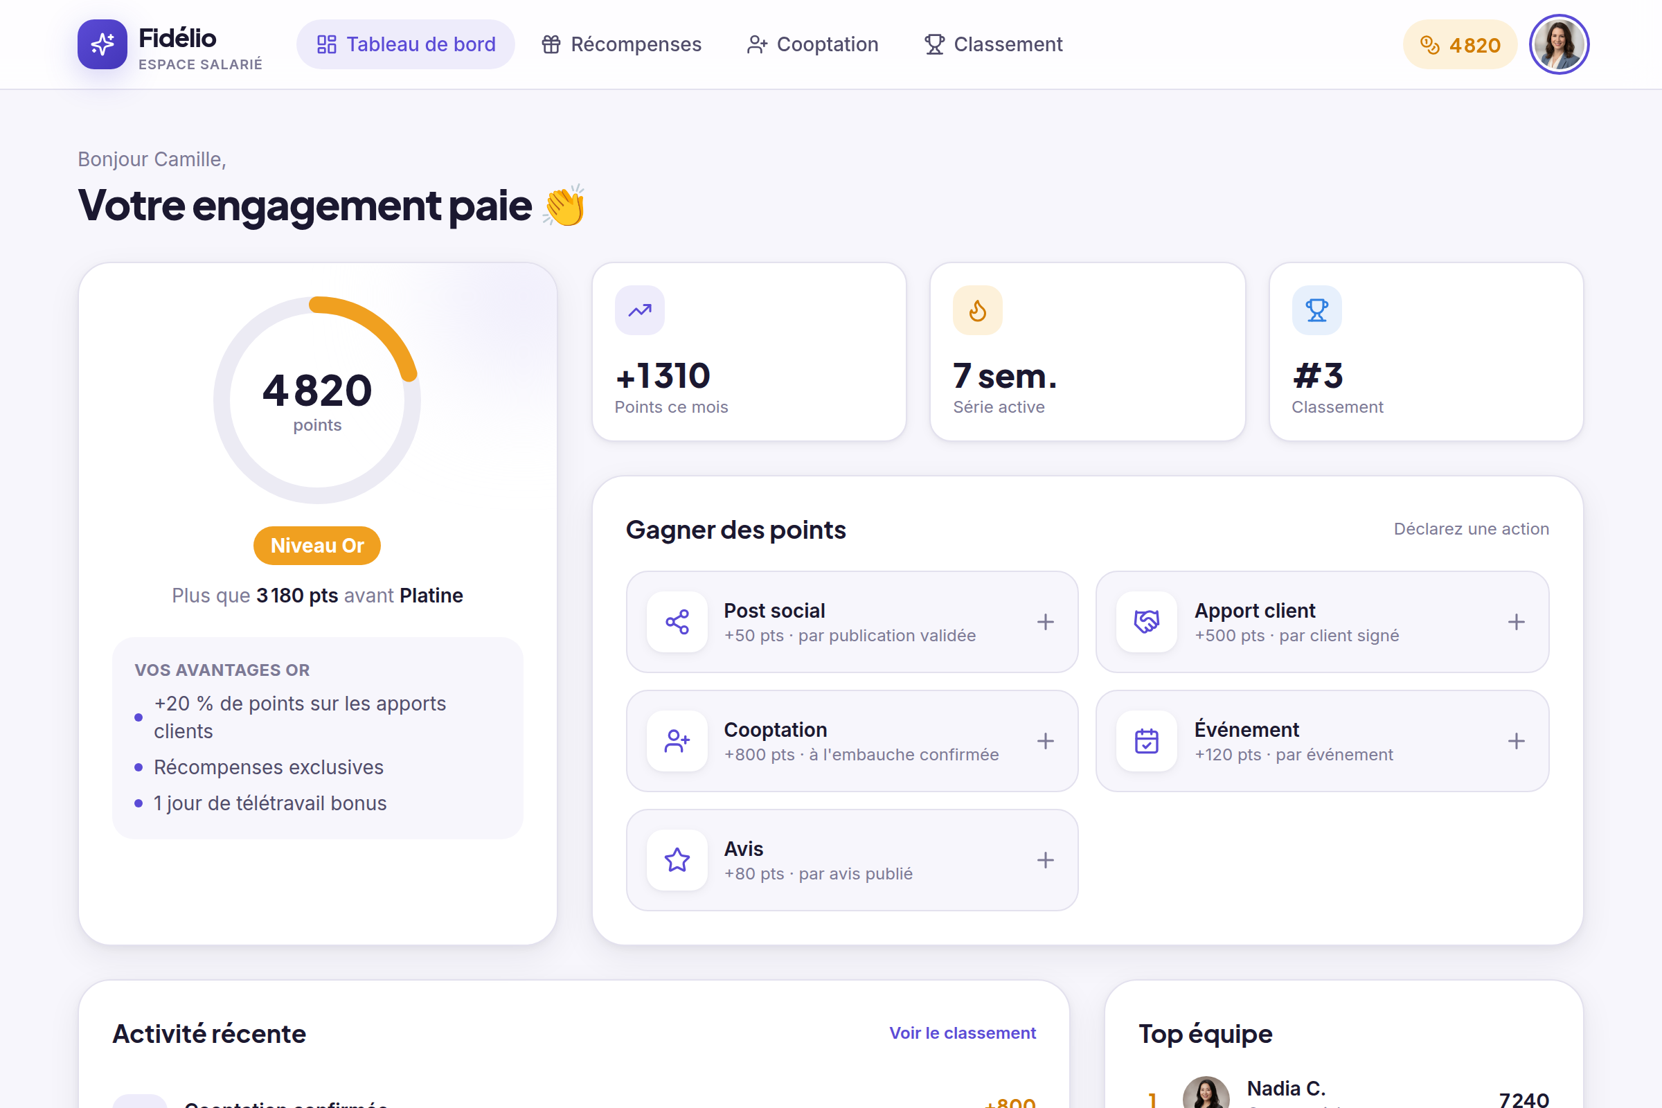Click the Nadia C. name in Top équipe
Screen dimensions: 1662x1108
click(x=1286, y=1088)
